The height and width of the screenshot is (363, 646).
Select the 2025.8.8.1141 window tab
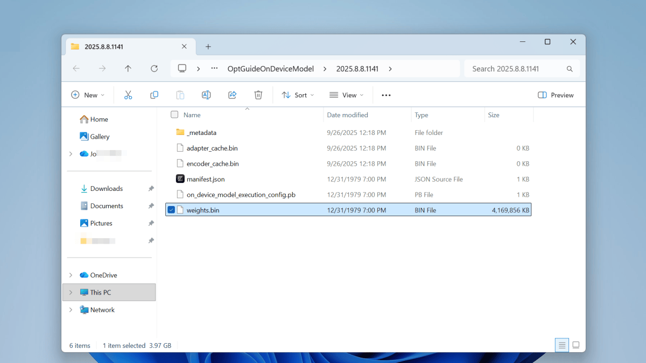(129, 47)
